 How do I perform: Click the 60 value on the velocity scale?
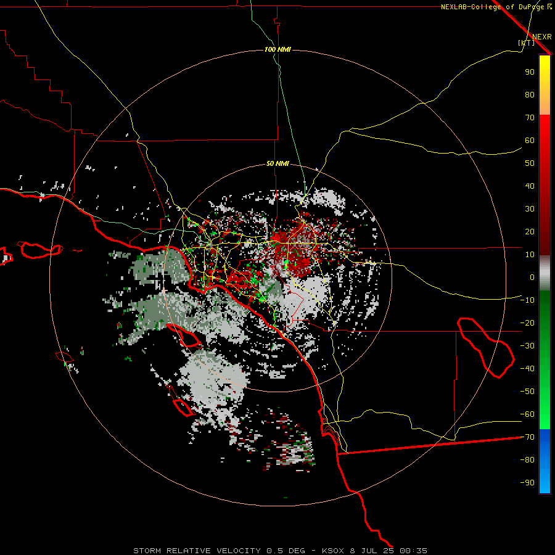pos(530,141)
